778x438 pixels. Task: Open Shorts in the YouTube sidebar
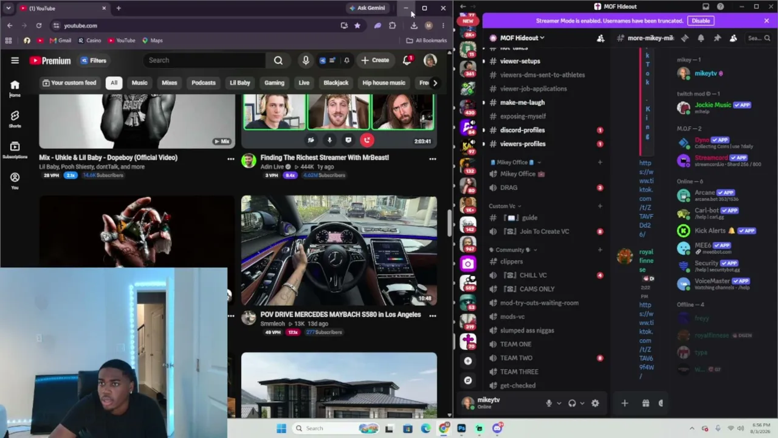(x=15, y=119)
